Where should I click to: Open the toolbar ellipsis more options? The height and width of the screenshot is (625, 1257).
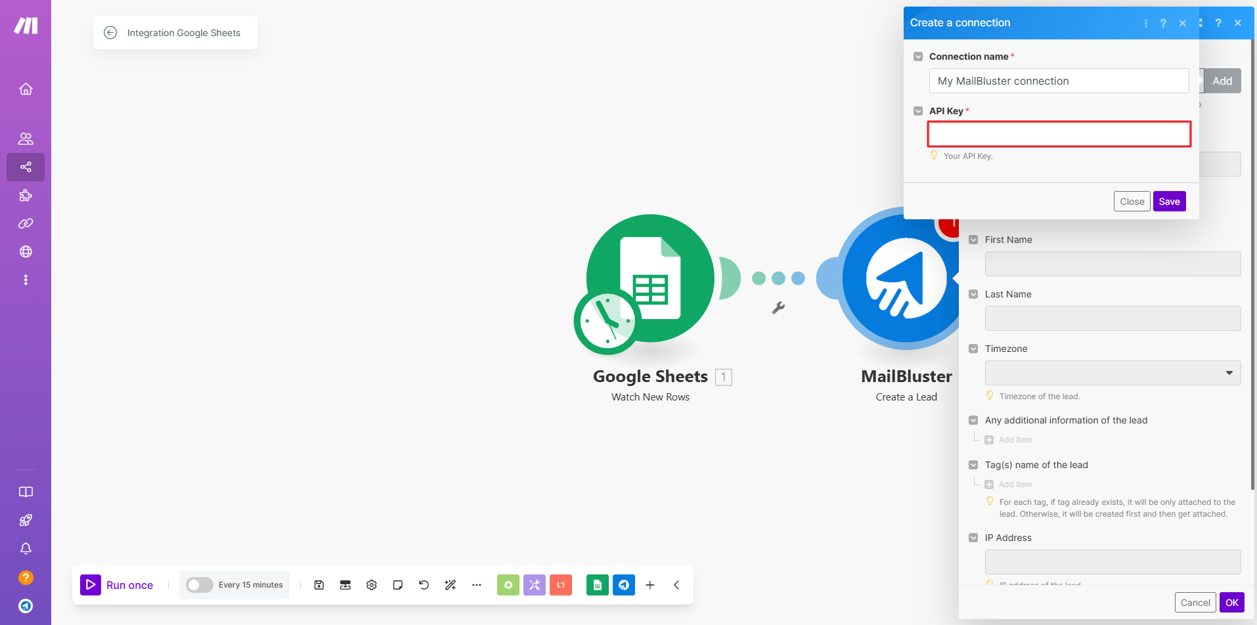[477, 584]
